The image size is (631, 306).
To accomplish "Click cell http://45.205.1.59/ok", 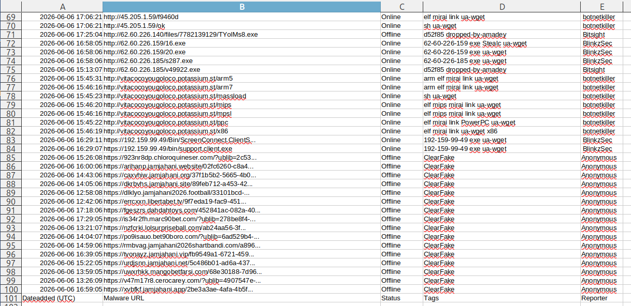I will click(241, 26).
